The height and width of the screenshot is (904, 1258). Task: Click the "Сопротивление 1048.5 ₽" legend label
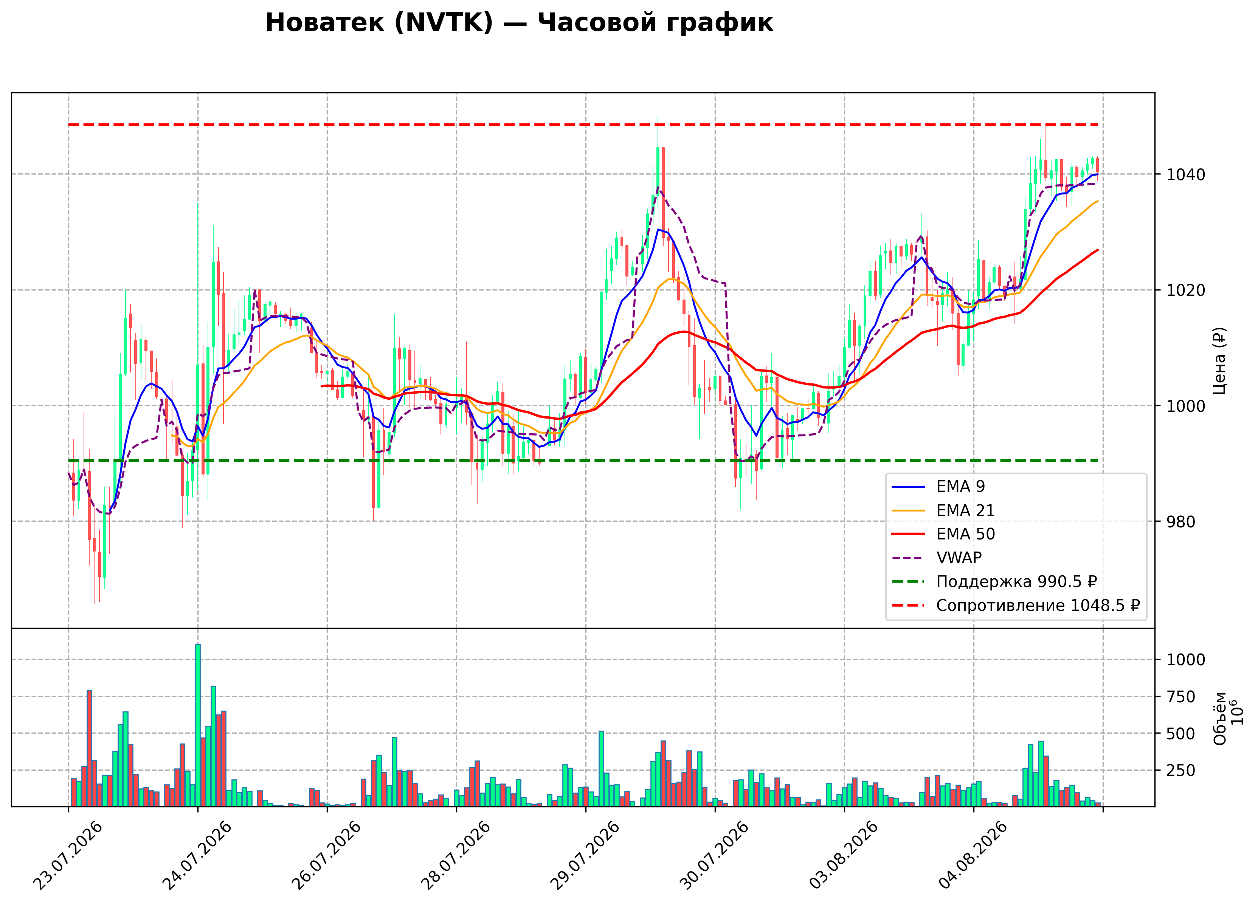click(x=1038, y=606)
